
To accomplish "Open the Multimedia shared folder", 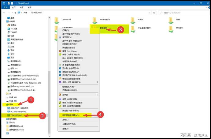I will pos(101,20).
